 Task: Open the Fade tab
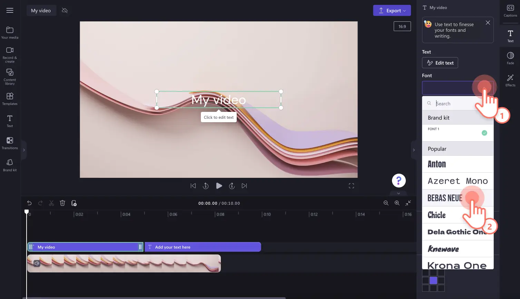[510, 58]
